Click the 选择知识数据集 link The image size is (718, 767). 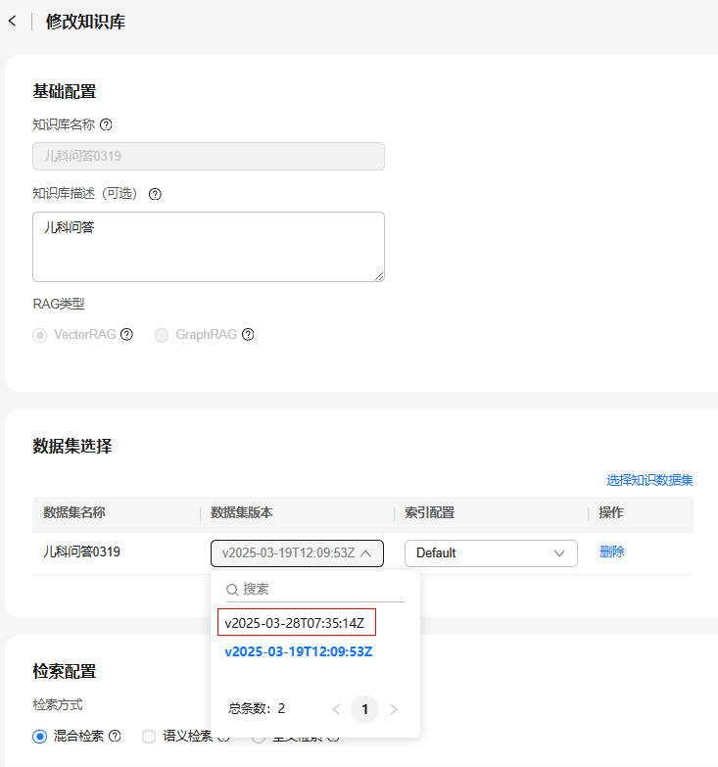tap(649, 480)
